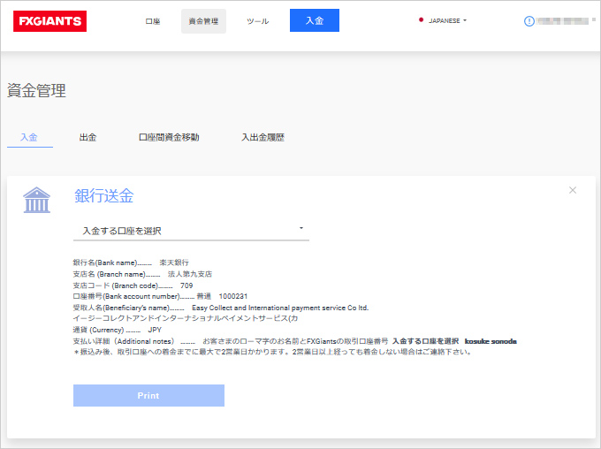Click the katakana beneficiary name line
The width and height of the screenshot is (601, 449).
[x=186, y=318]
